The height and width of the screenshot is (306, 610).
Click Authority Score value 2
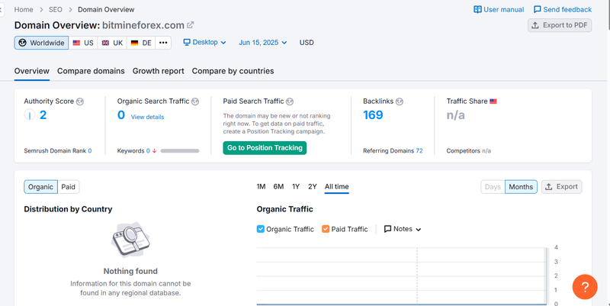click(43, 115)
